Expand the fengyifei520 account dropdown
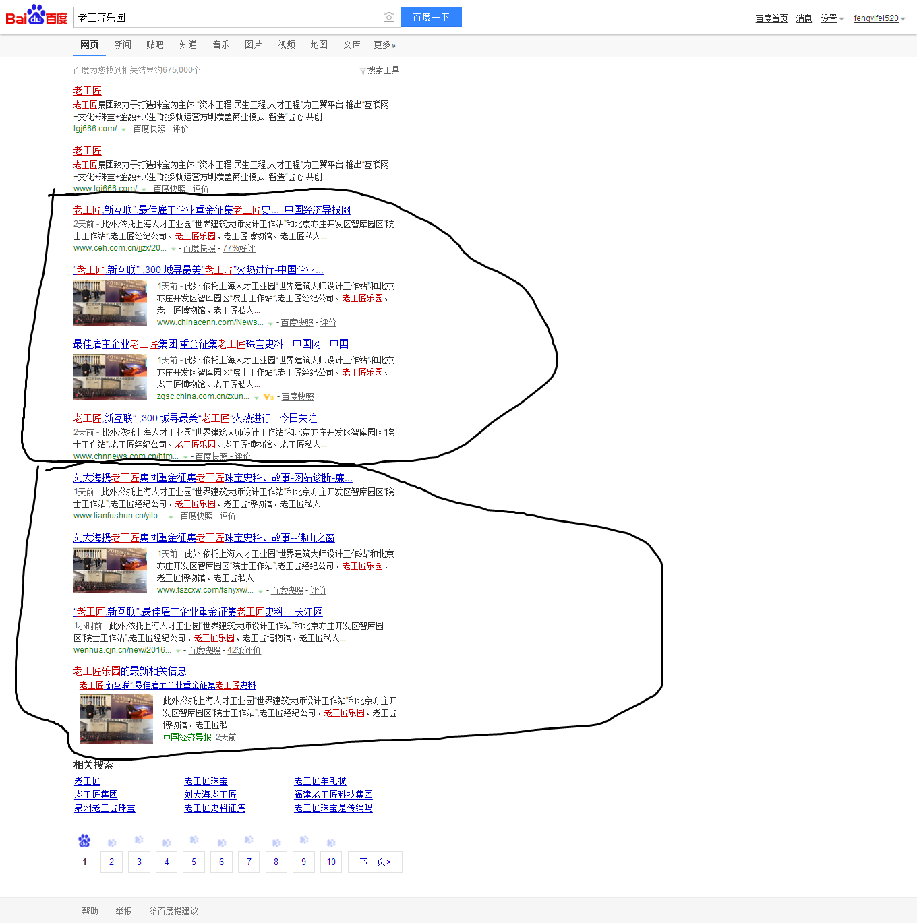917x923 pixels. point(879,18)
